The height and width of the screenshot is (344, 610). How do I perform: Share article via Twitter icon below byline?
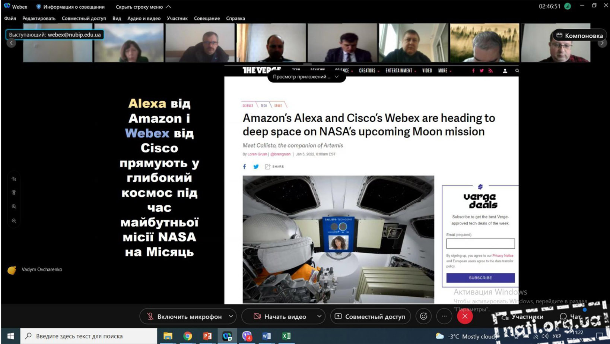click(x=256, y=167)
